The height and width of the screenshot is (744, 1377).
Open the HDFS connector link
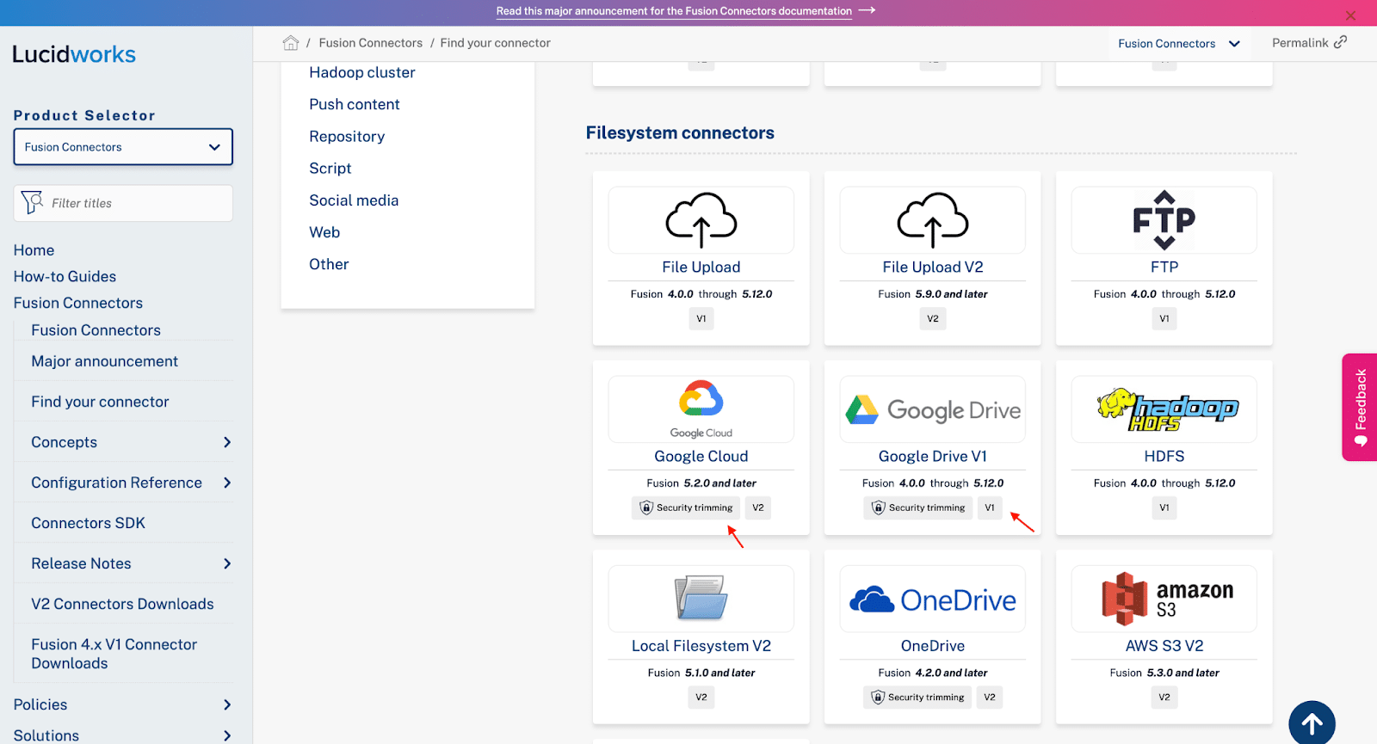pyautogui.click(x=1164, y=456)
